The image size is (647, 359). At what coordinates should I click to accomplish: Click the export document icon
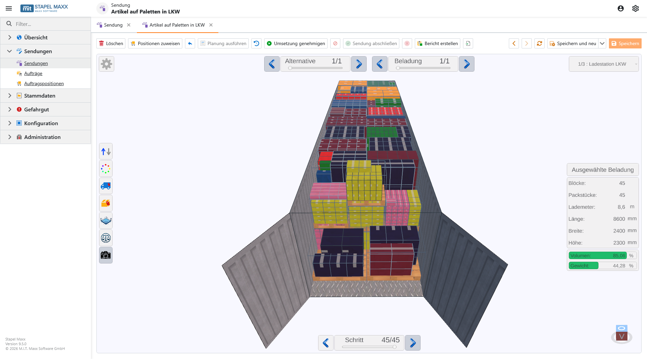click(x=468, y=43)
